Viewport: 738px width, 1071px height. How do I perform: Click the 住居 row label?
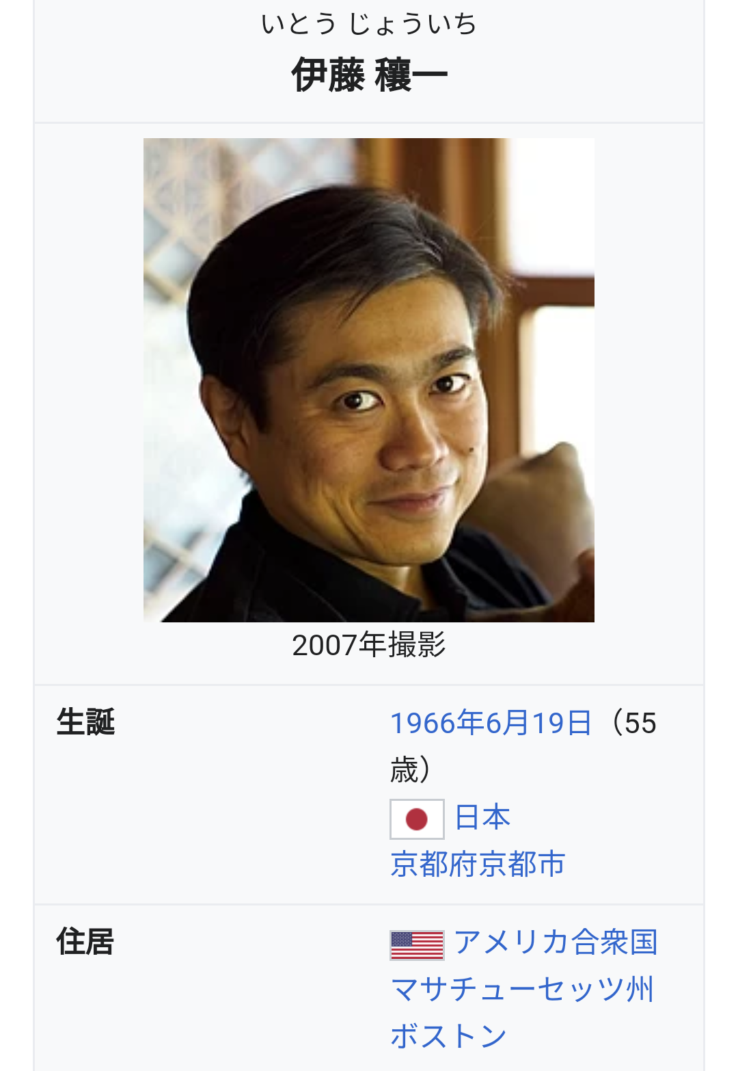[85, 942]
